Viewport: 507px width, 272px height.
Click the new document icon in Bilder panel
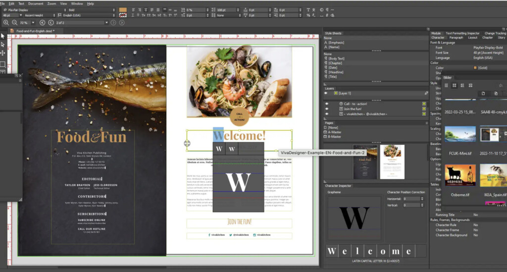483,94
